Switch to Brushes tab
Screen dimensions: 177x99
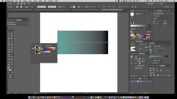pyautogui.click(x=139, y=29)
